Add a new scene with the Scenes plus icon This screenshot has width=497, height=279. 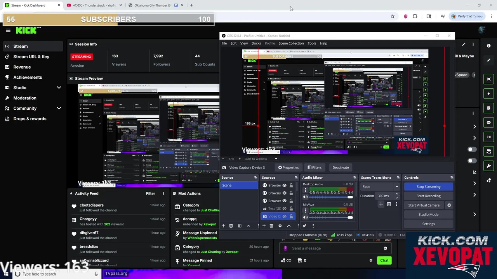tap(223, 226)
